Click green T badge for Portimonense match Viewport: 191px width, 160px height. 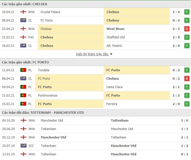[x=187, y=95]
